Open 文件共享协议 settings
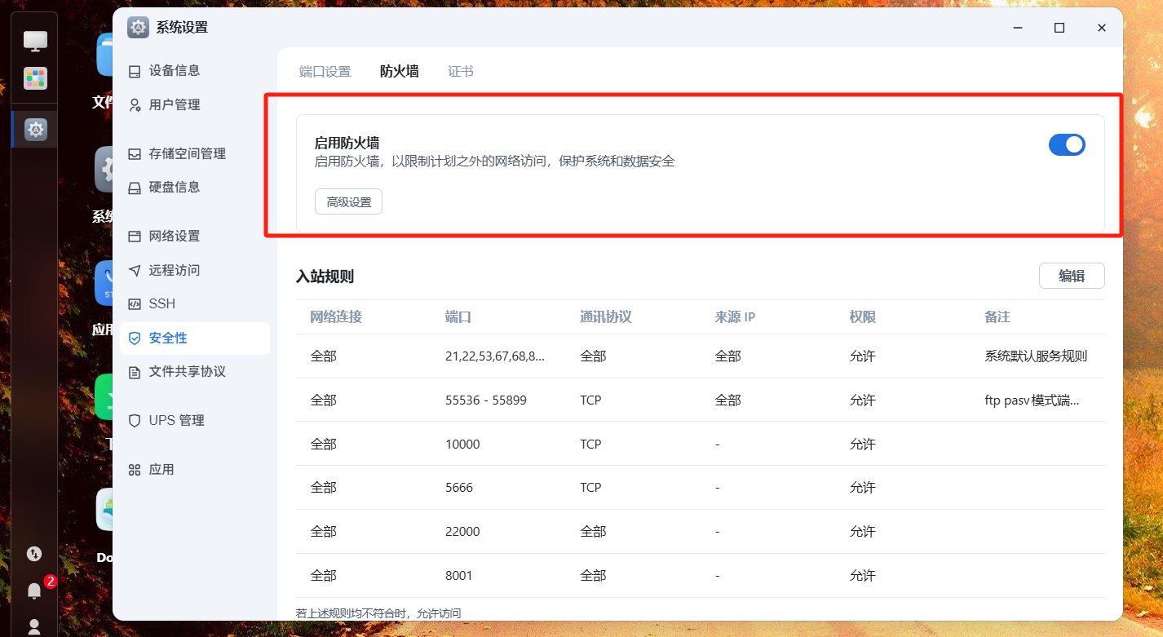Viewport: 1163px width, 637px height. (194, 372)
